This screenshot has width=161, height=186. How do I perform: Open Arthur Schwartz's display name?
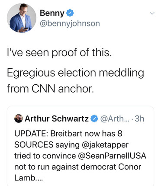click(x=56, y=119)
